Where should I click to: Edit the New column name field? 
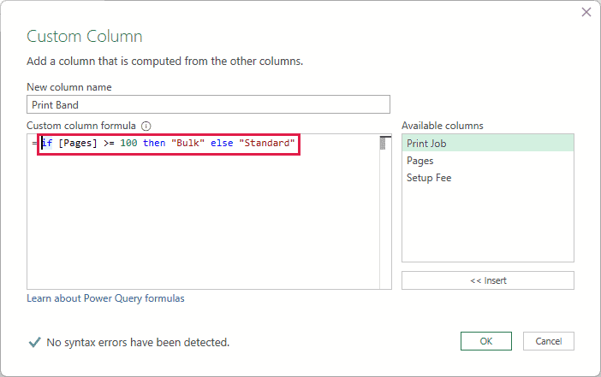(208, 104)
